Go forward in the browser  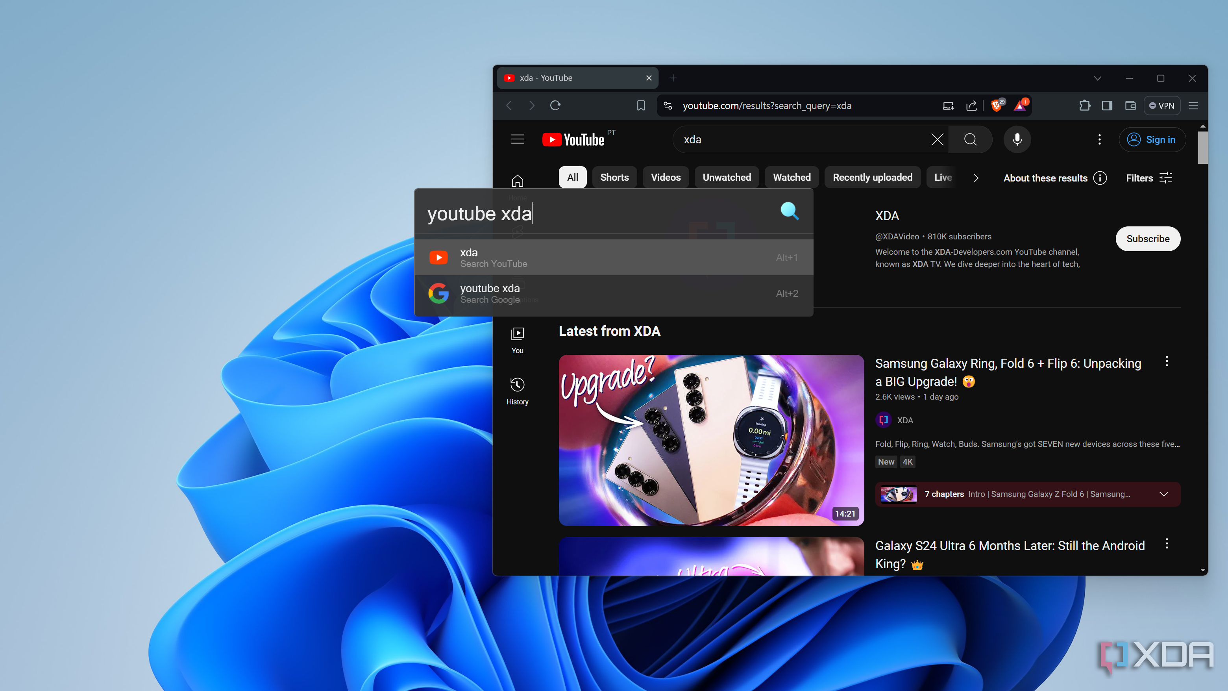[x=532, y=106]
